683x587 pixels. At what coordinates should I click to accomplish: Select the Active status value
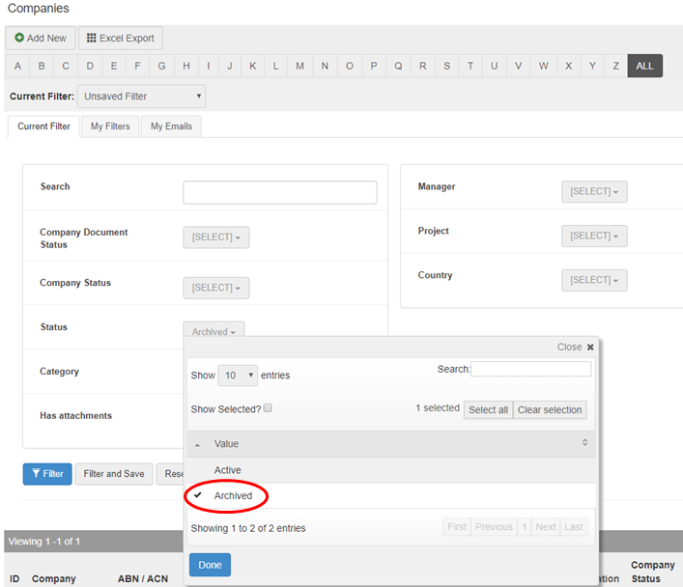[x=228, y=470]
